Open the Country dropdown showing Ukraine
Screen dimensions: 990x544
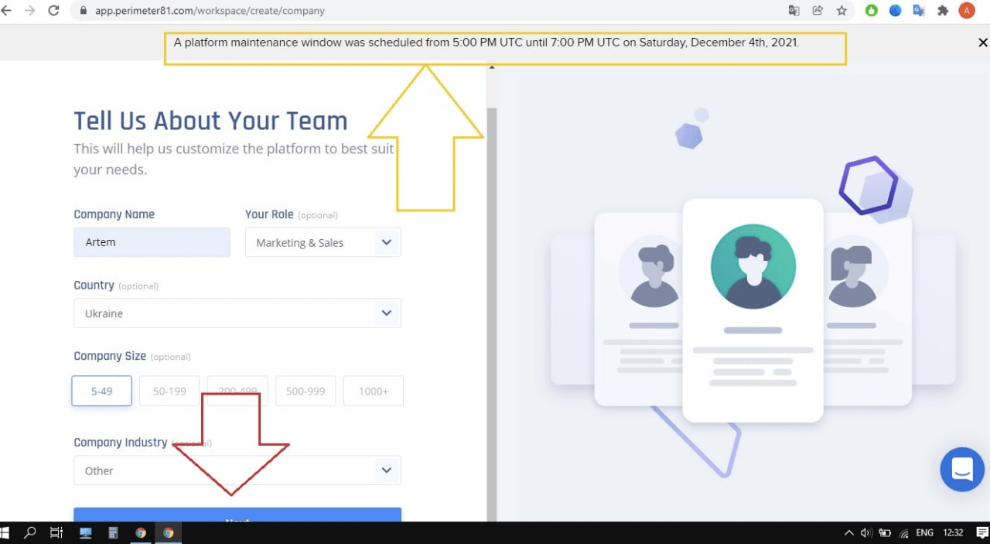point(237,313)
